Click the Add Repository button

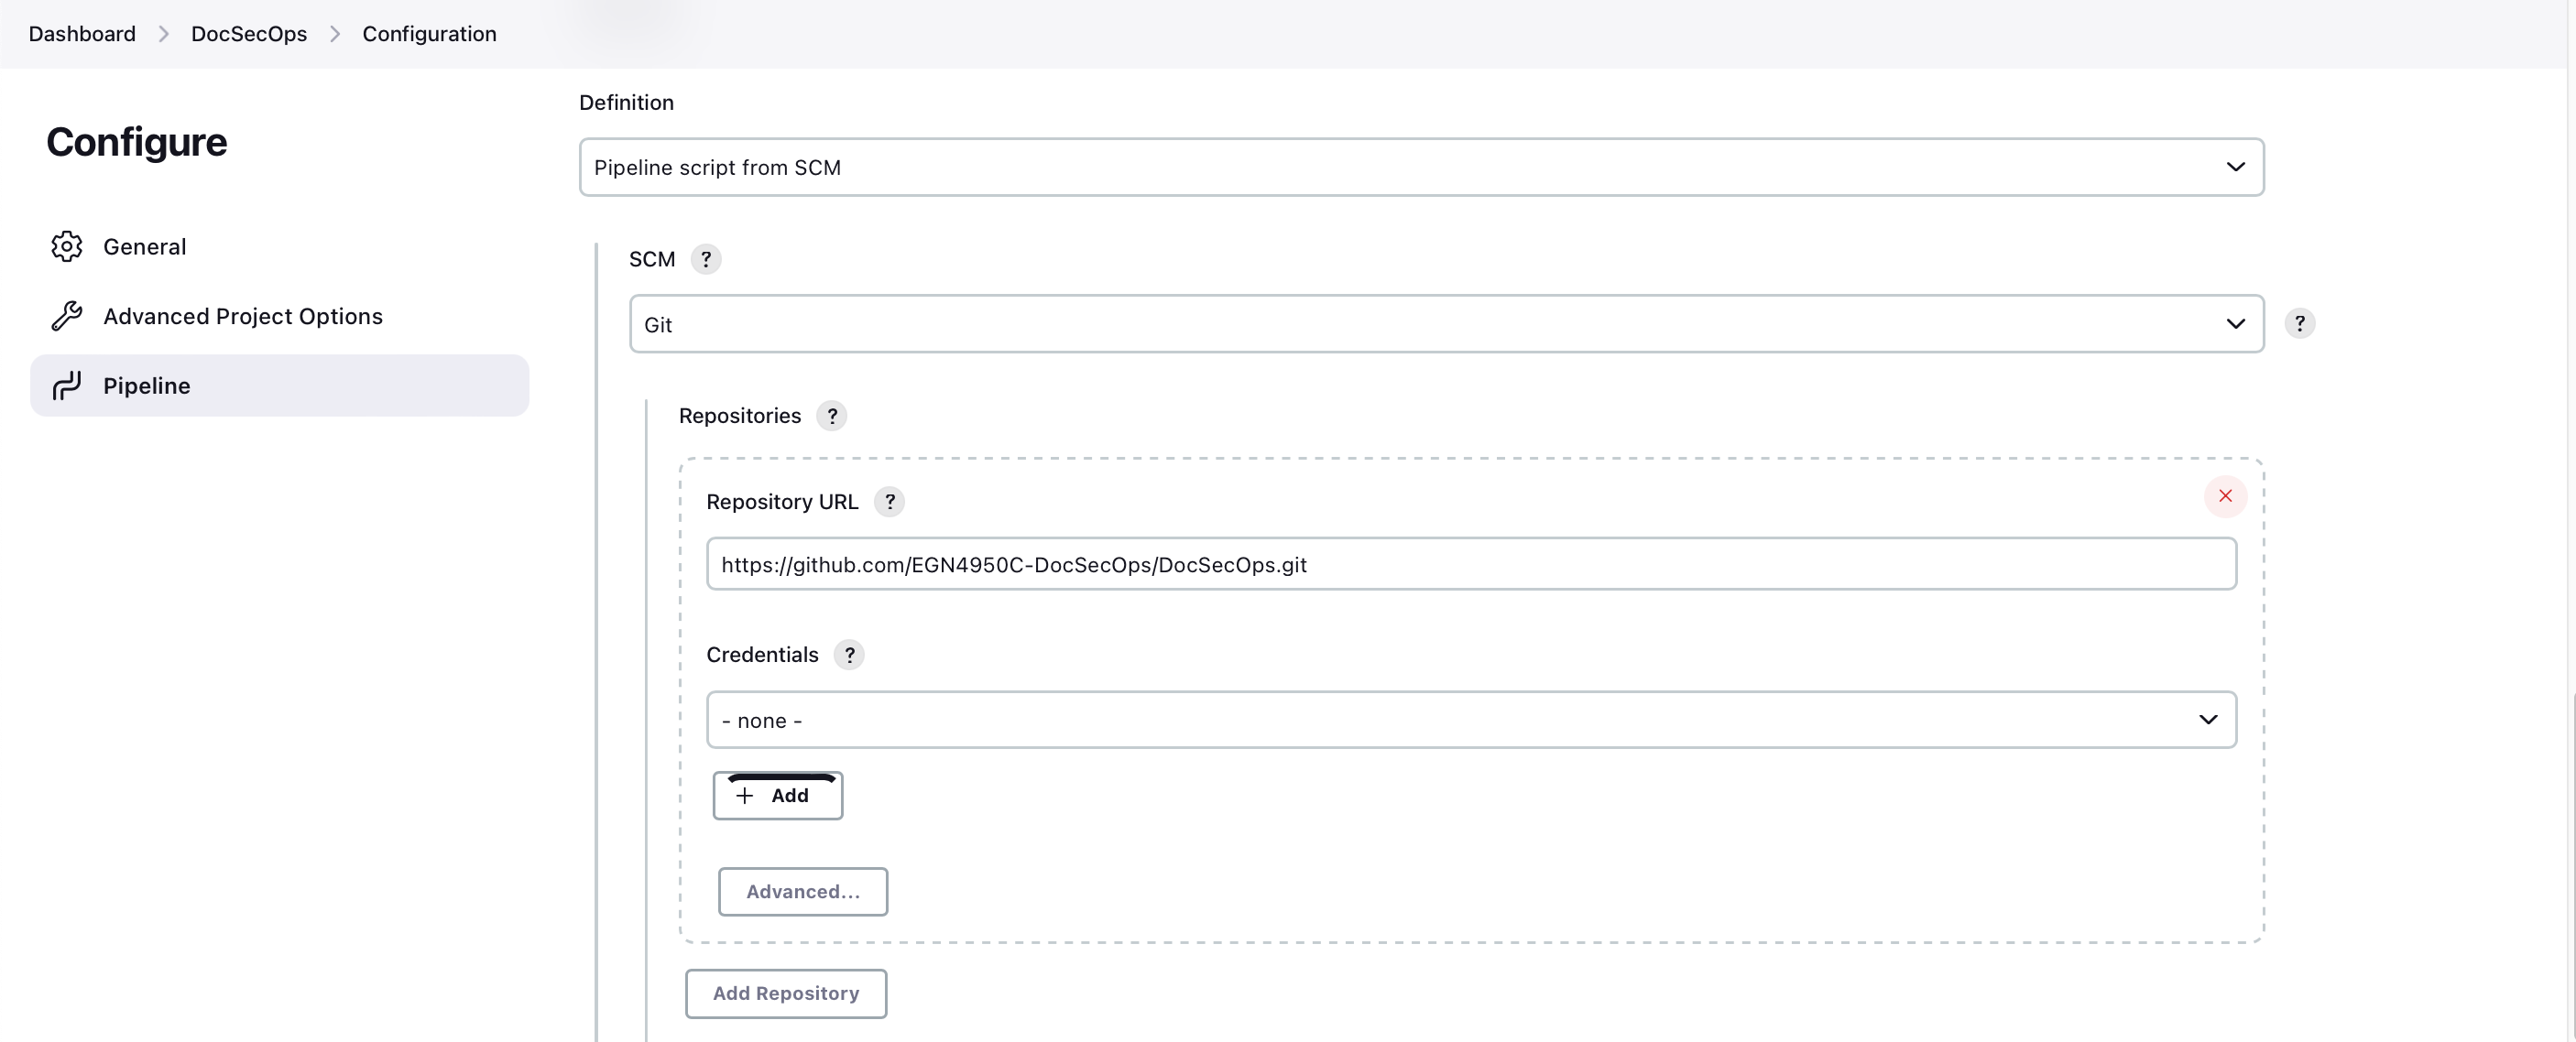(x=786, y=993)
